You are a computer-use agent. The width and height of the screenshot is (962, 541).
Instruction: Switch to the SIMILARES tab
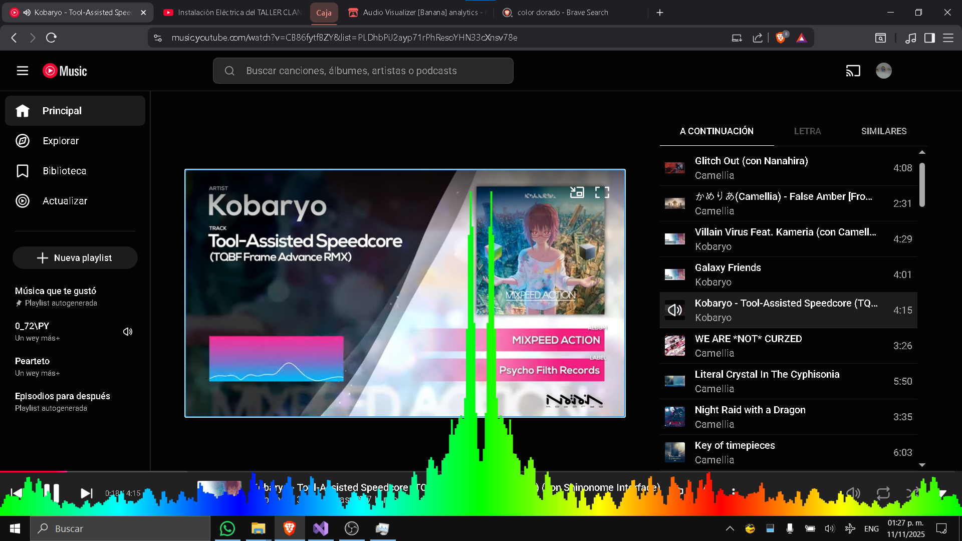click(x=883, y=131)
